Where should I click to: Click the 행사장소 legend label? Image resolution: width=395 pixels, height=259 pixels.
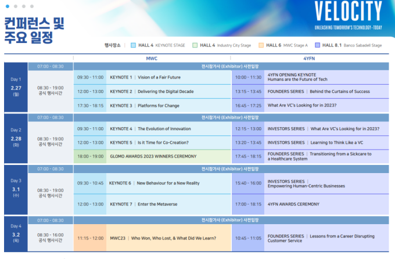point(112,45)
